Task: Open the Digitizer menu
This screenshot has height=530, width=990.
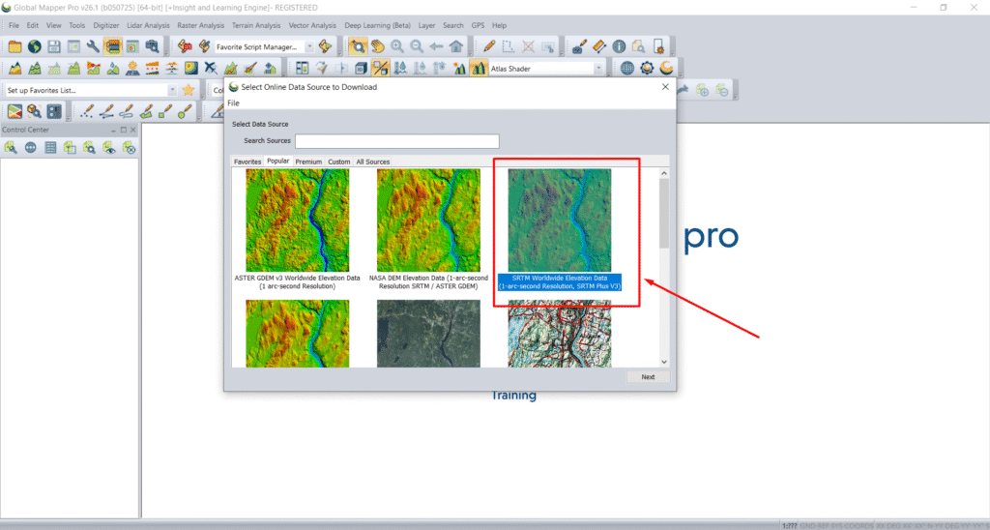Action: tap(105, 25)
